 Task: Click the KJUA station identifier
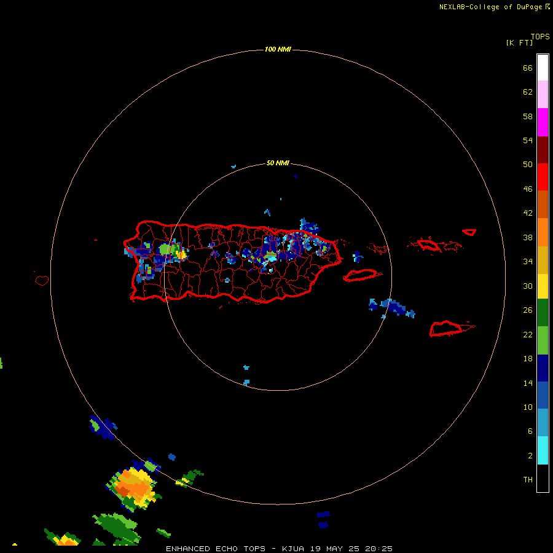(293, 549)
